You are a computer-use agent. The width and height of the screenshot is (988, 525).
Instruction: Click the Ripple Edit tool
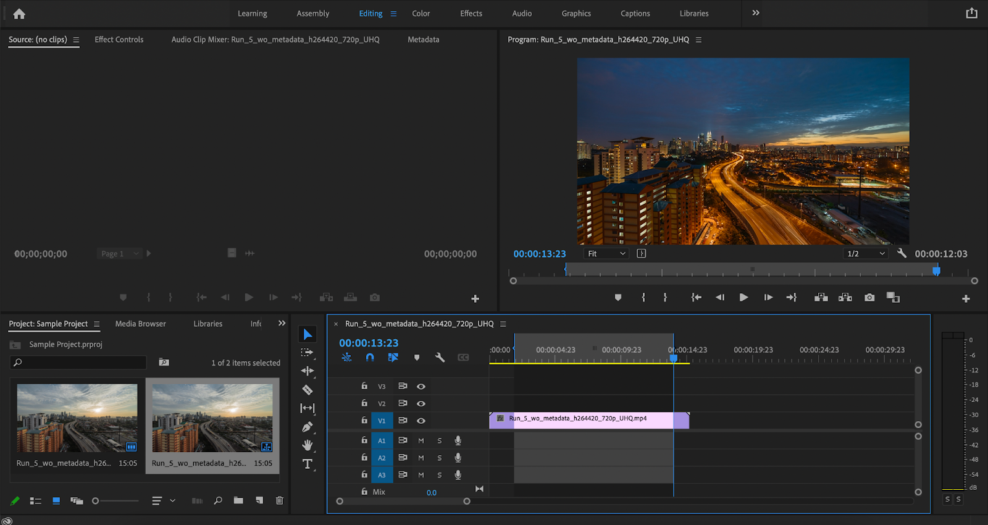point(307,371)
